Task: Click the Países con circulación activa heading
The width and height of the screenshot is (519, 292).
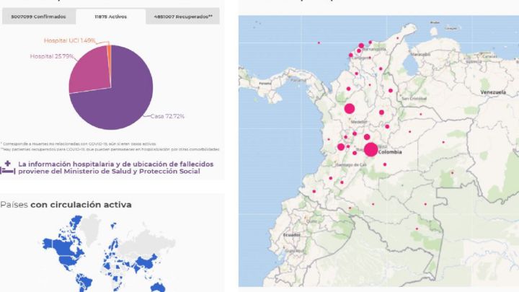Action: 66,205
